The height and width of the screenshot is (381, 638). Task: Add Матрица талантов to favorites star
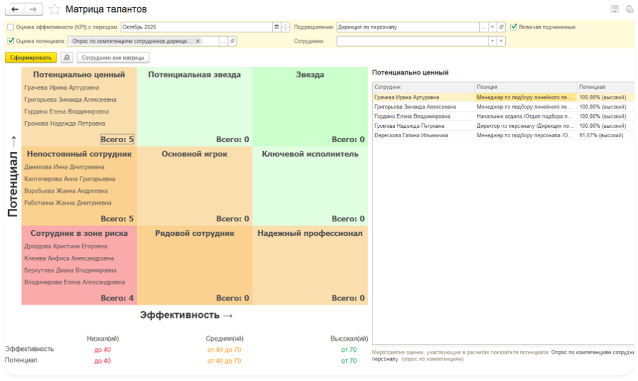coord(55,9)
